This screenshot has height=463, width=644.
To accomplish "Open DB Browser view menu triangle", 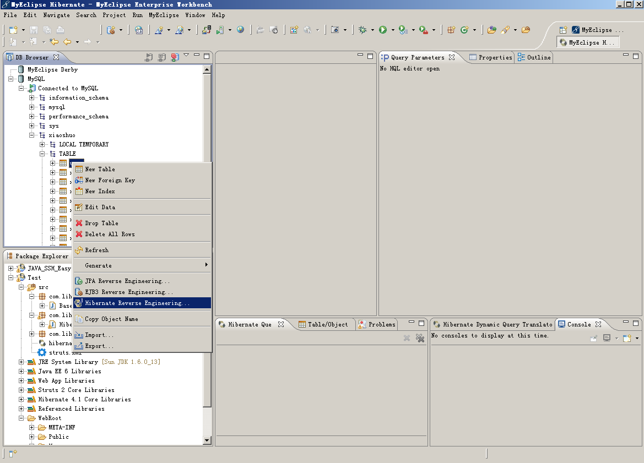I will point(186,55).
